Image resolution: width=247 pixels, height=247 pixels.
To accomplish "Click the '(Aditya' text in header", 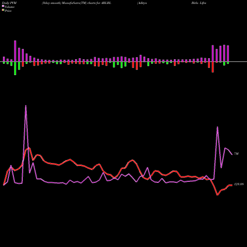I will [x=142, y=3].
